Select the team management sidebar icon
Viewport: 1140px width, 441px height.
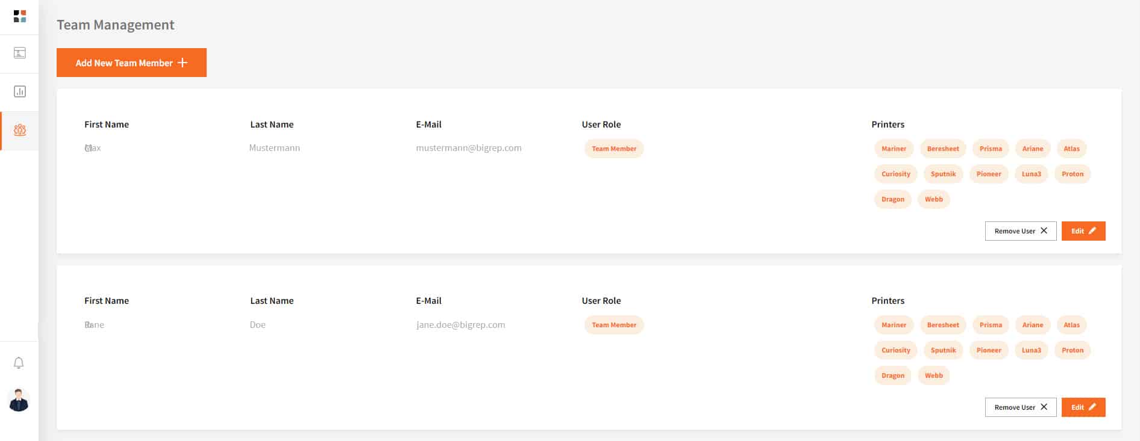click(19, 130)
